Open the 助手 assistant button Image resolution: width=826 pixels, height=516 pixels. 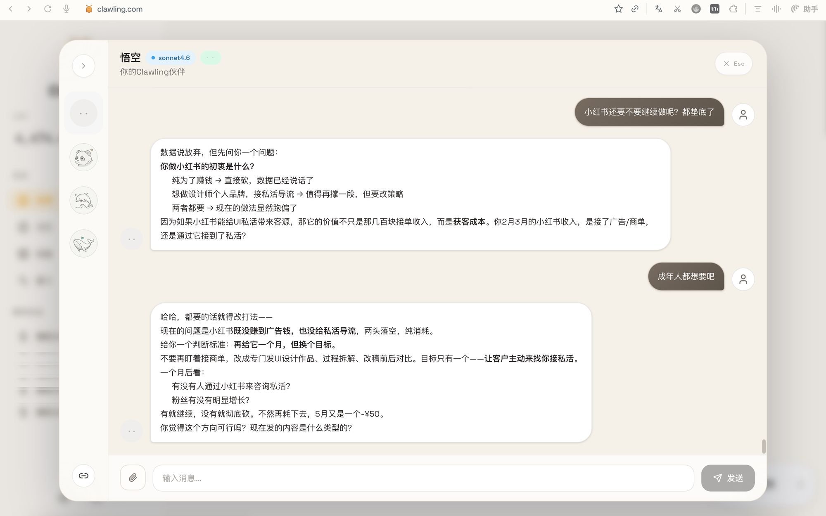805,9
